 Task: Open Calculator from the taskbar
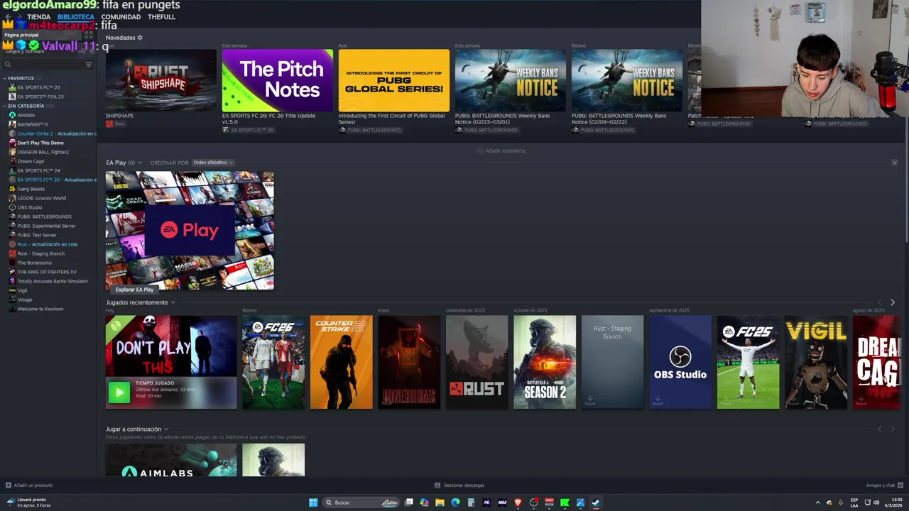pyautogui.click(x=471, y=502)
